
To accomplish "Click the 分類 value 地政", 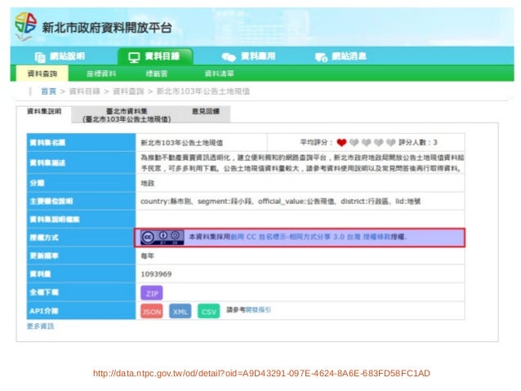I will [148, 183].
